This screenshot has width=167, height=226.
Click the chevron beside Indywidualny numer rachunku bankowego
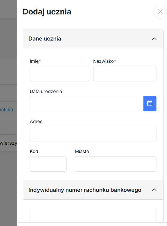(x=155, y=190)
